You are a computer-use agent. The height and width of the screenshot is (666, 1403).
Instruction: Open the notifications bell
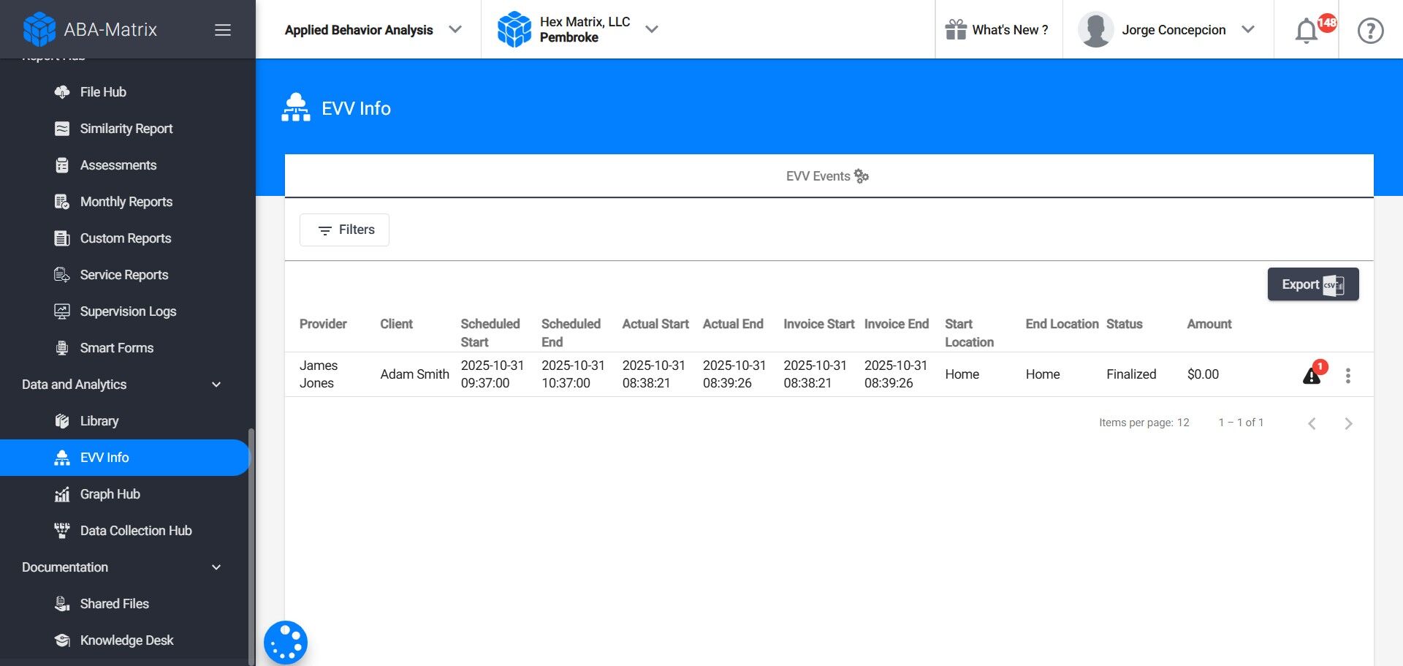pyautogui.click(x=1307, y=31)
